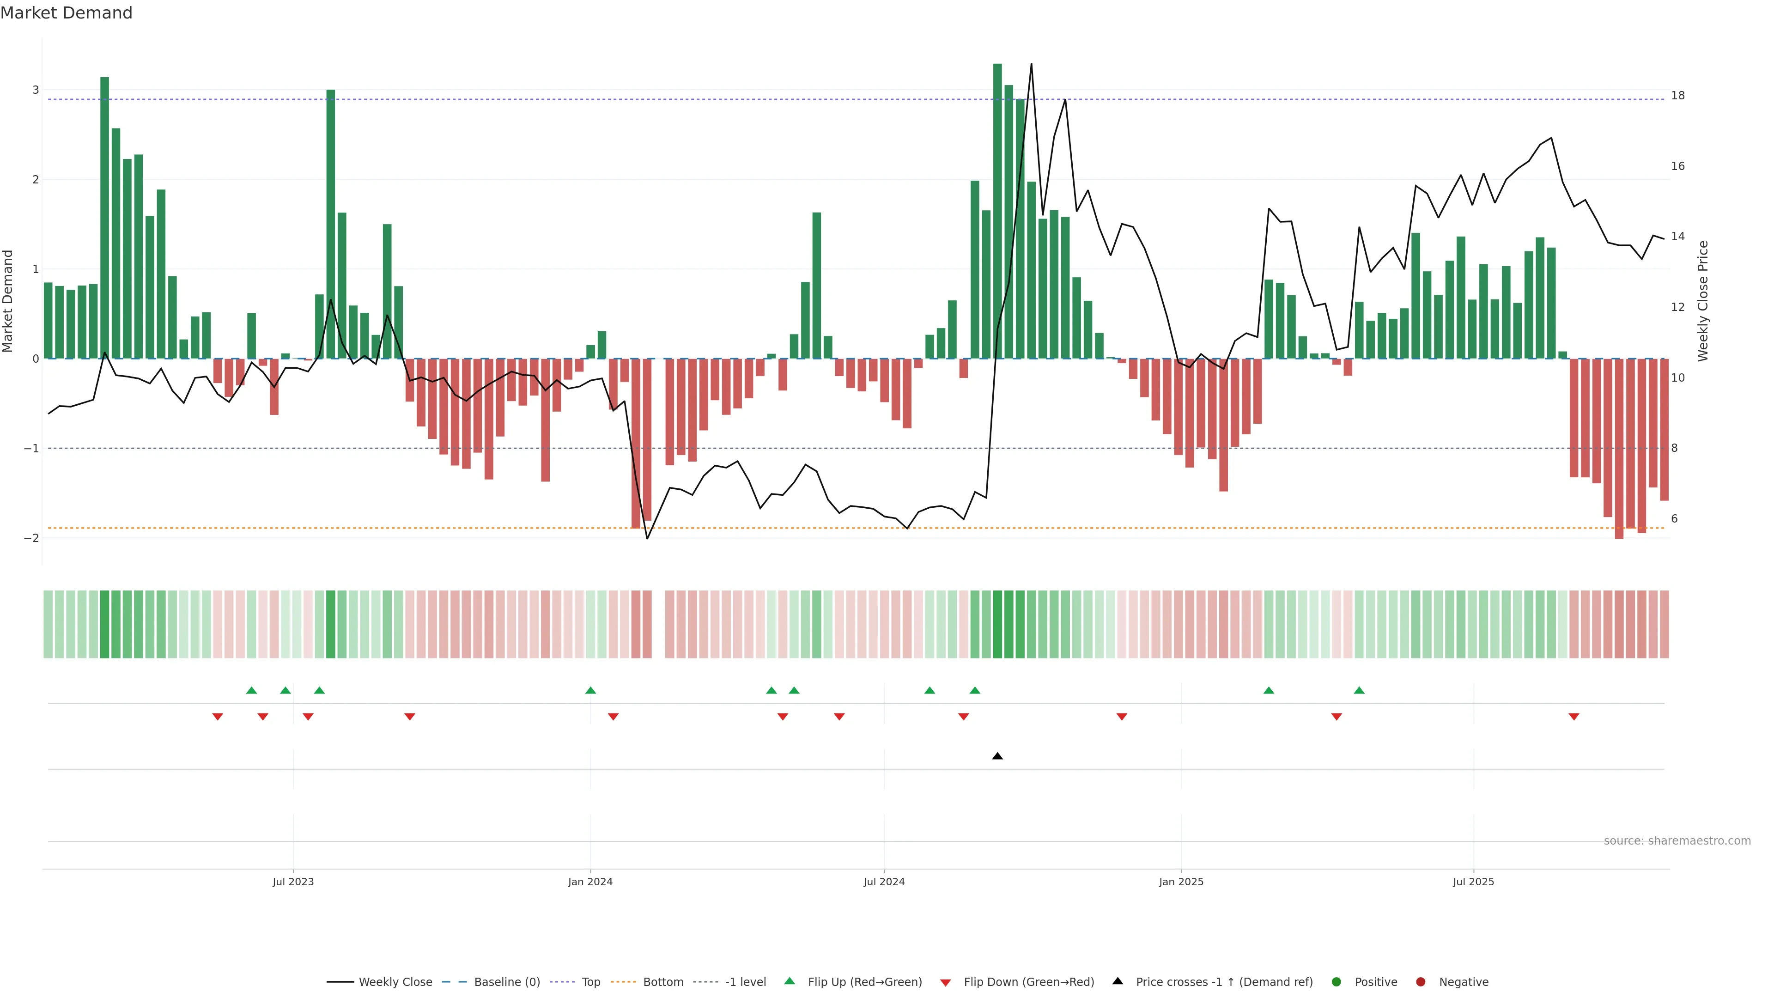Click the Jul 2024 x-axis label

pyautogui.click(x=884, y=882)
